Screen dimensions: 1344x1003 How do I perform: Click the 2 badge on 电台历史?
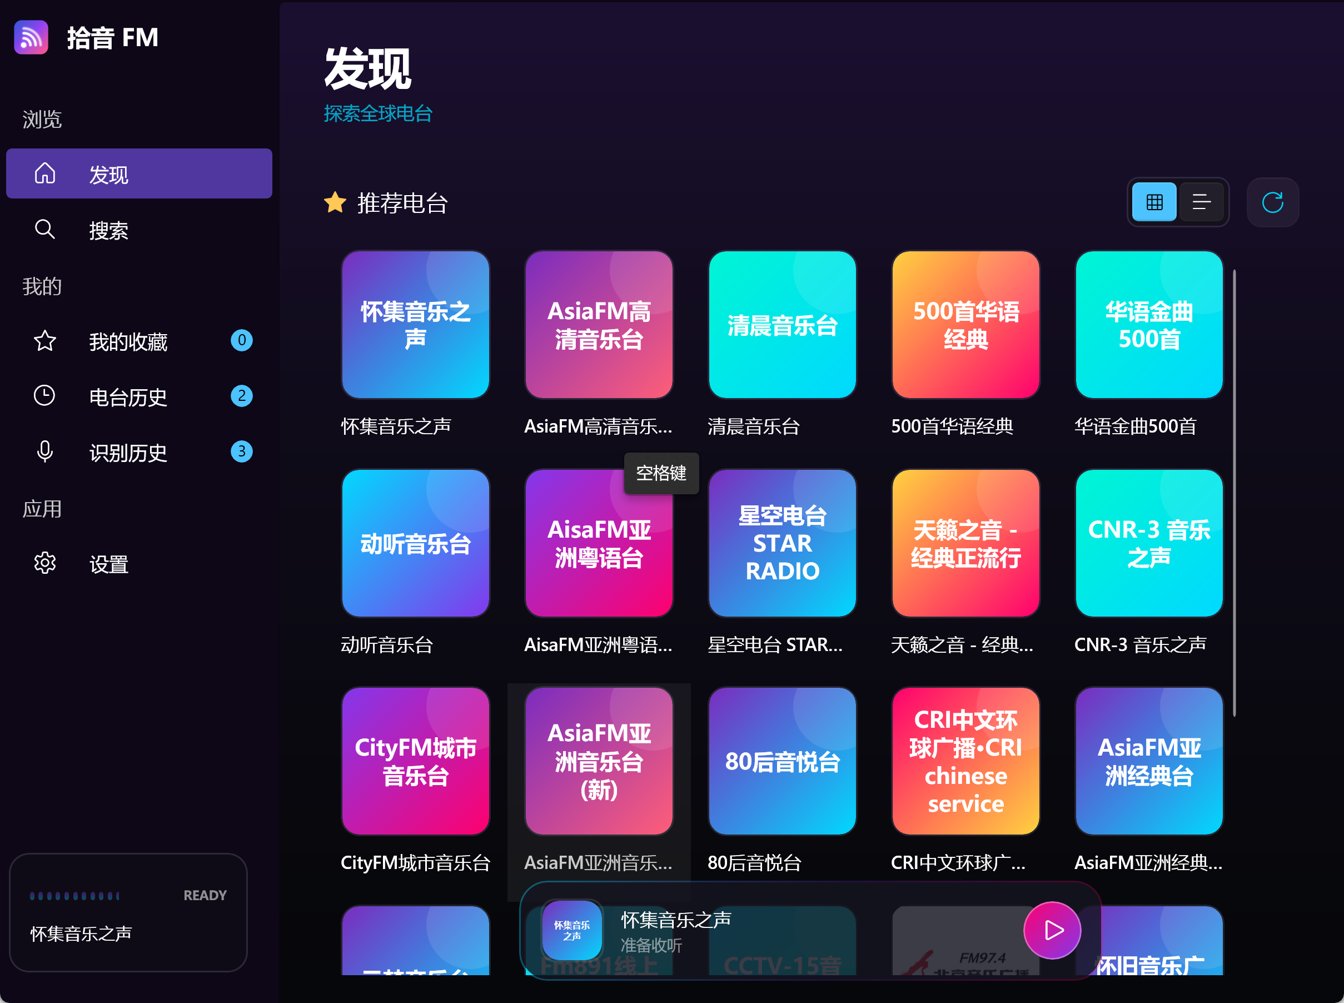(242, 396)
